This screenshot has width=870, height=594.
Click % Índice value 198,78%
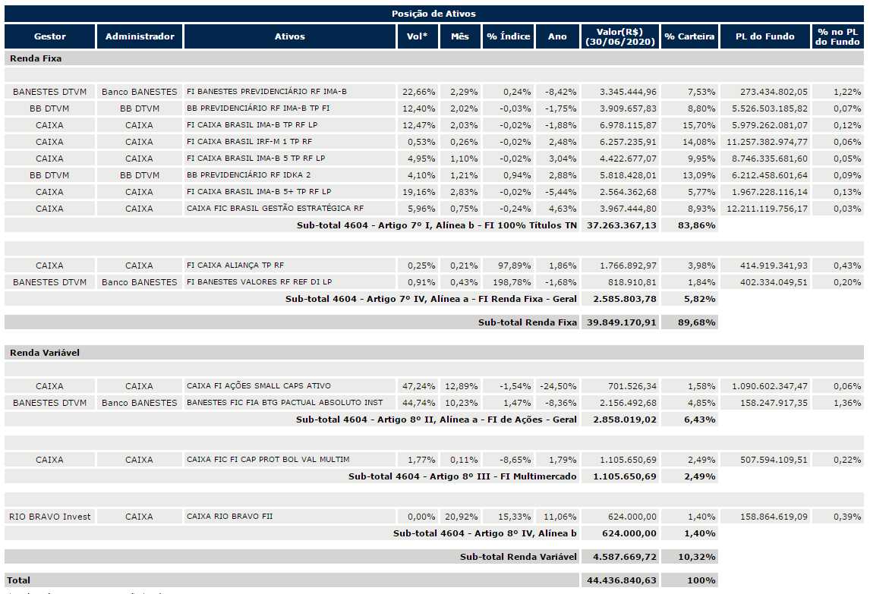(512, 282)
